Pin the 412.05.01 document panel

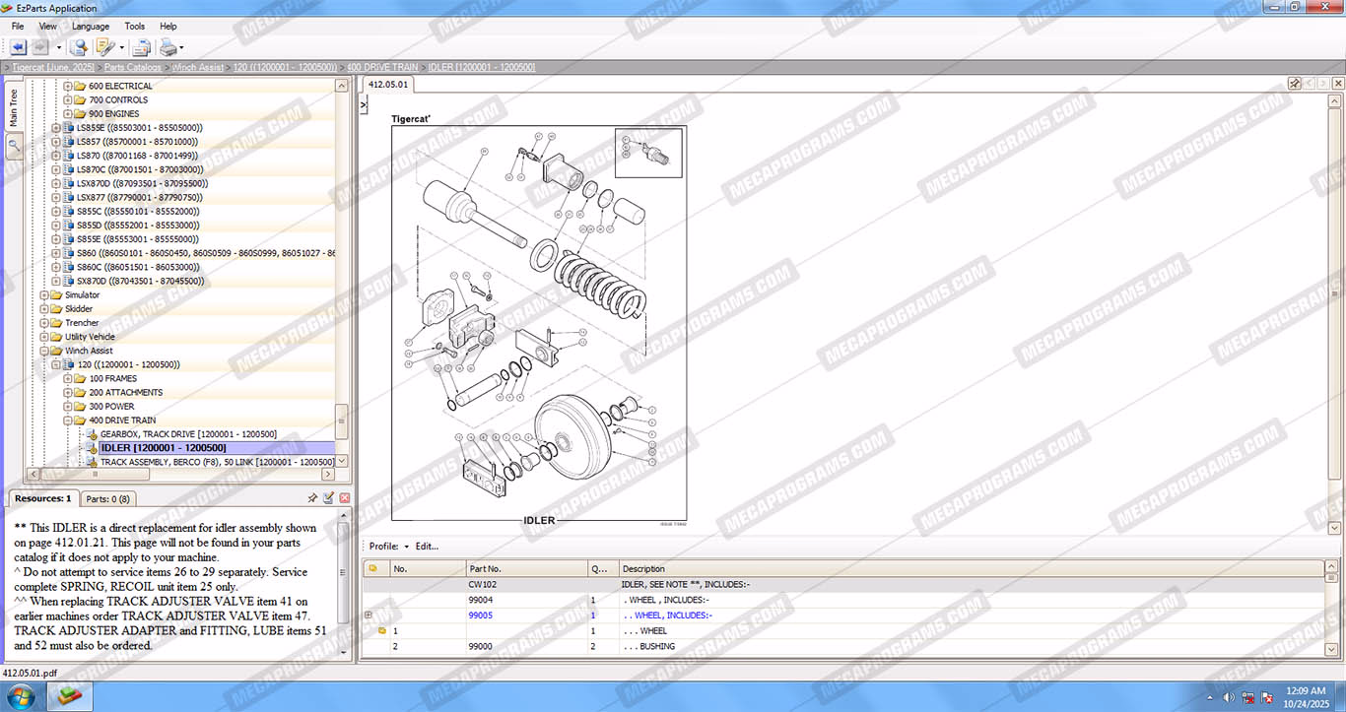[x=1295, y=84]
